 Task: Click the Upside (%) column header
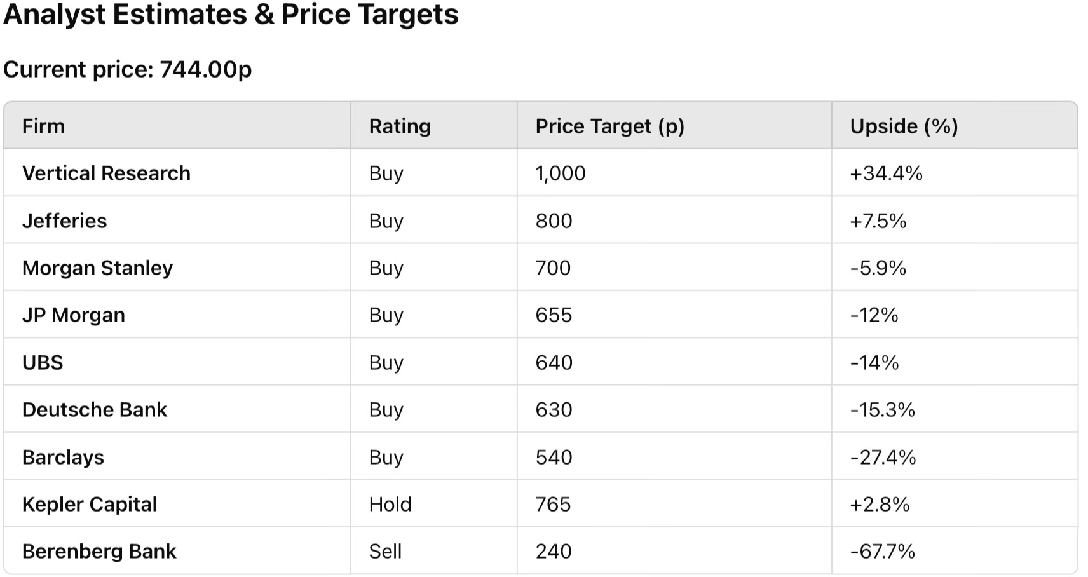tap(903, 126)
